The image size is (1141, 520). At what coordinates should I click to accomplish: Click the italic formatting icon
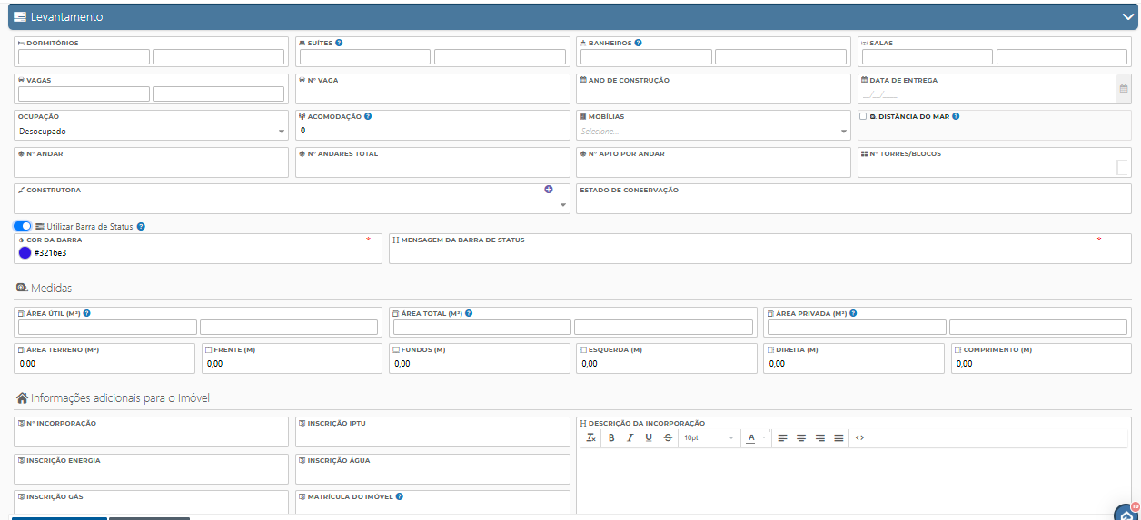pos(630,437)
